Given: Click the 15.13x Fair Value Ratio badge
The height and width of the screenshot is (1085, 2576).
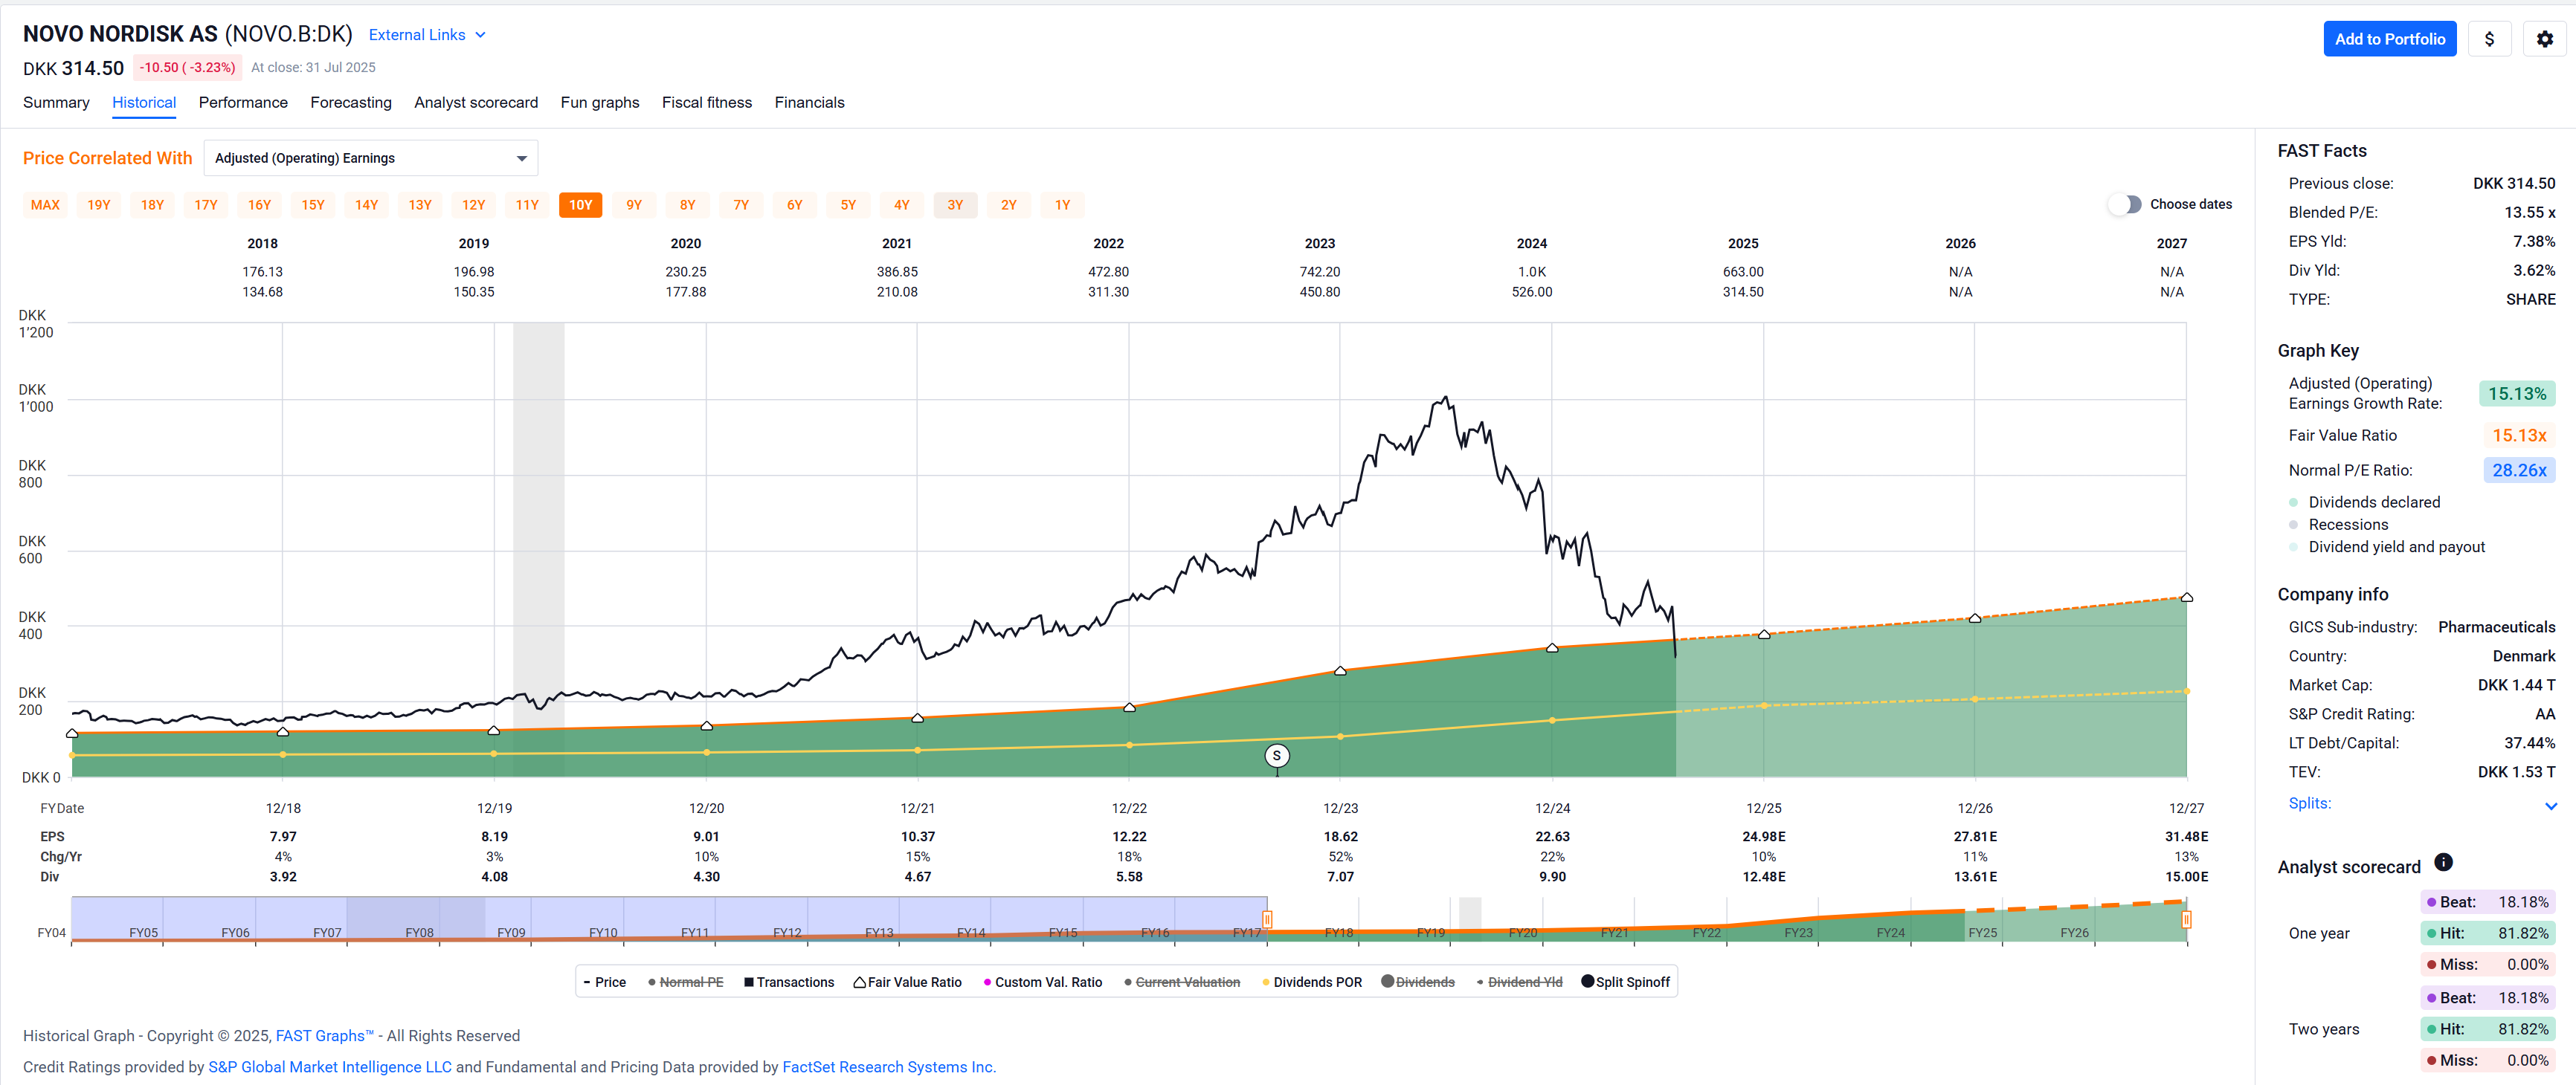Looking at the screenshot, I should (2518, 435).
